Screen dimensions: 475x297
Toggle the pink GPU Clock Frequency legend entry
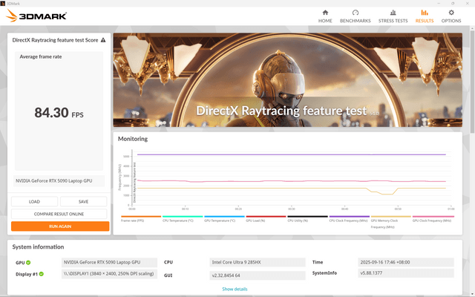point(433,218)
